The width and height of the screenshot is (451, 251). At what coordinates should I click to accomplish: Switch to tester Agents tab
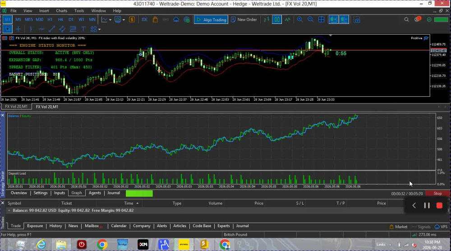pos(95,193)
